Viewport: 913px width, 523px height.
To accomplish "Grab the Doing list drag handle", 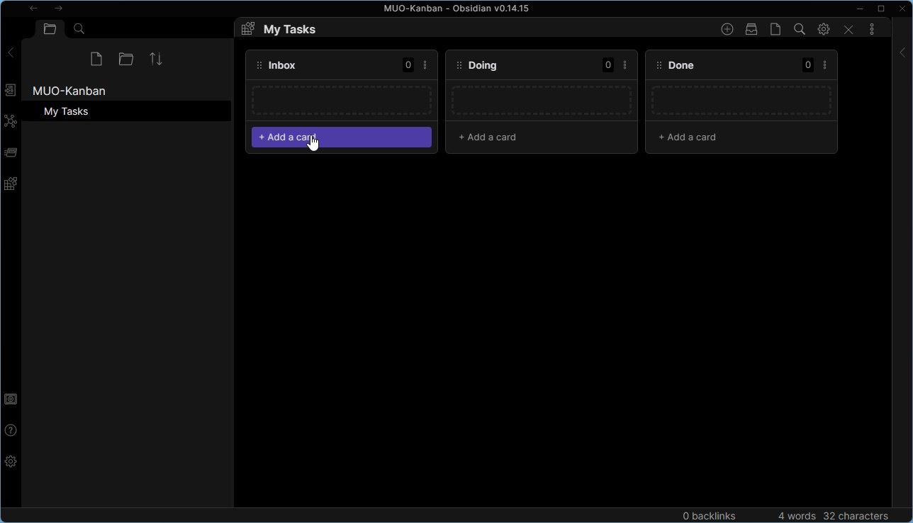I will pos(459,65).
